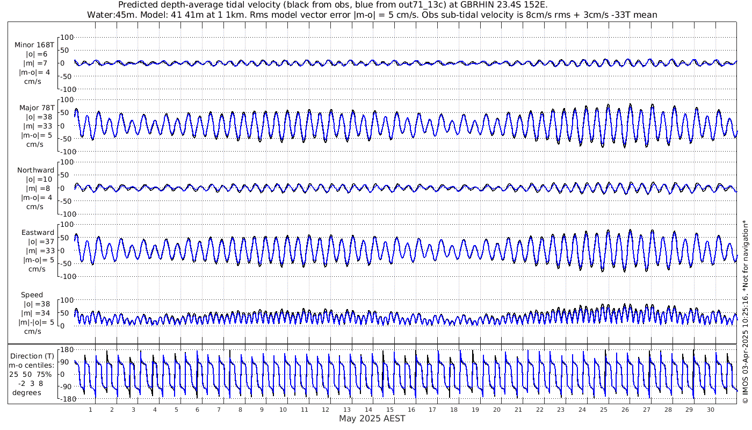Viewport: 752px width, 430px height.
Task: Click the 'Direction (T)' panel label
Action: pyautogui.click(x=32, y=356)
